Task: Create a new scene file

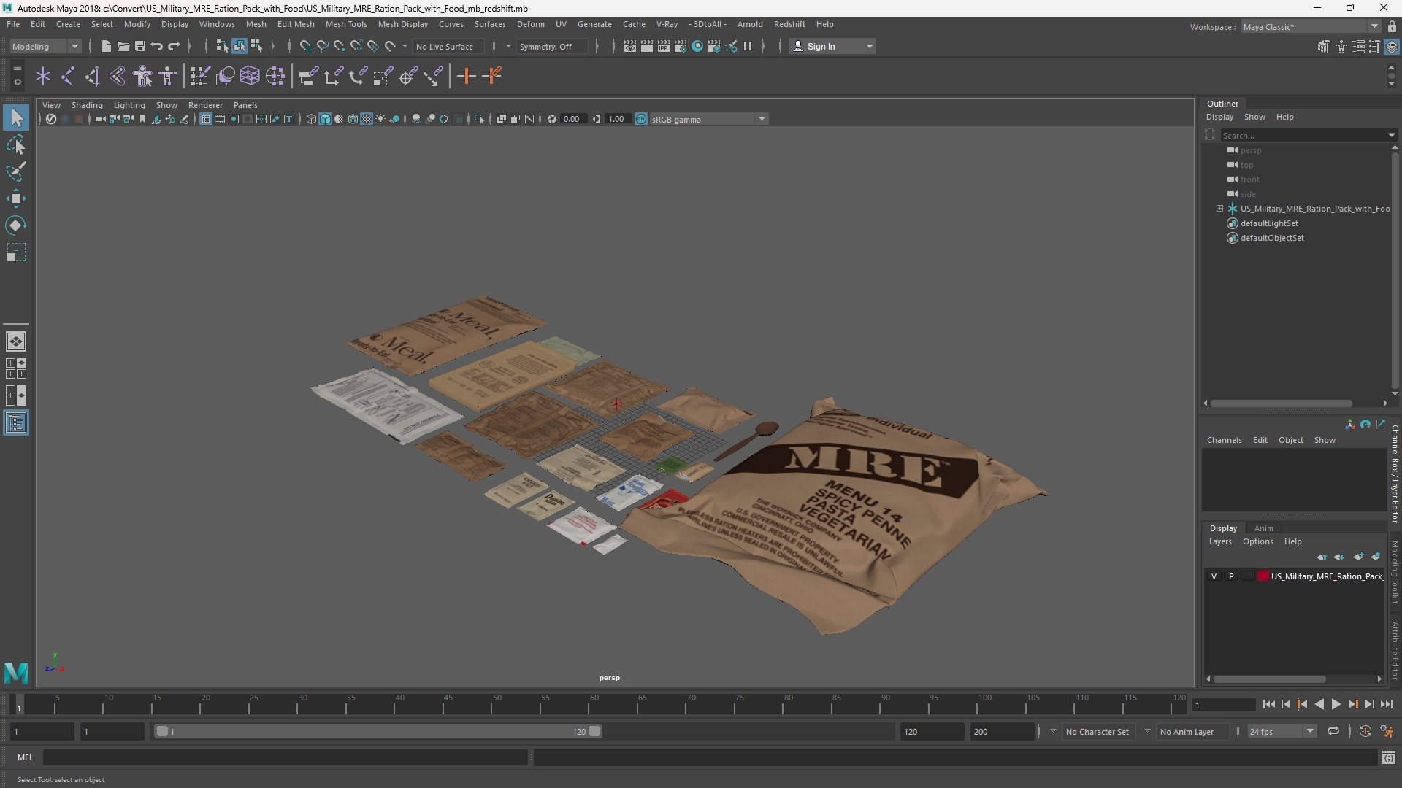Action: click(106, 46)
